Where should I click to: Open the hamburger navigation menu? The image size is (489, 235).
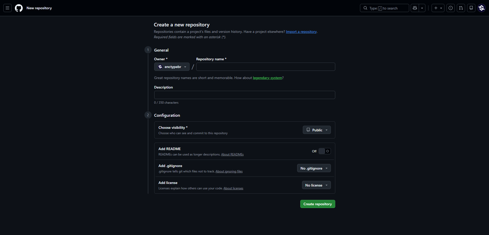(x=7, y=8)
